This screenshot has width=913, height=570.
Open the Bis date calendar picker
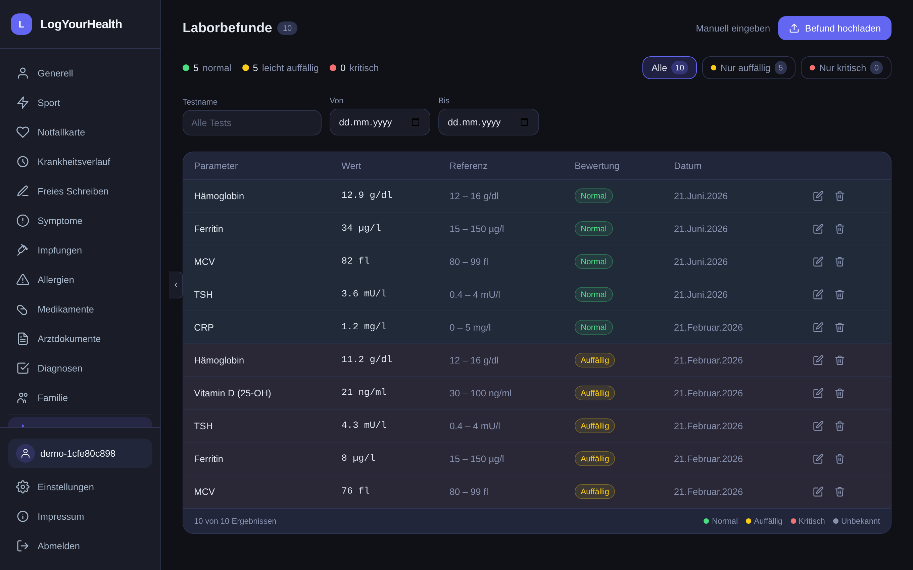[x=524, y=122]
